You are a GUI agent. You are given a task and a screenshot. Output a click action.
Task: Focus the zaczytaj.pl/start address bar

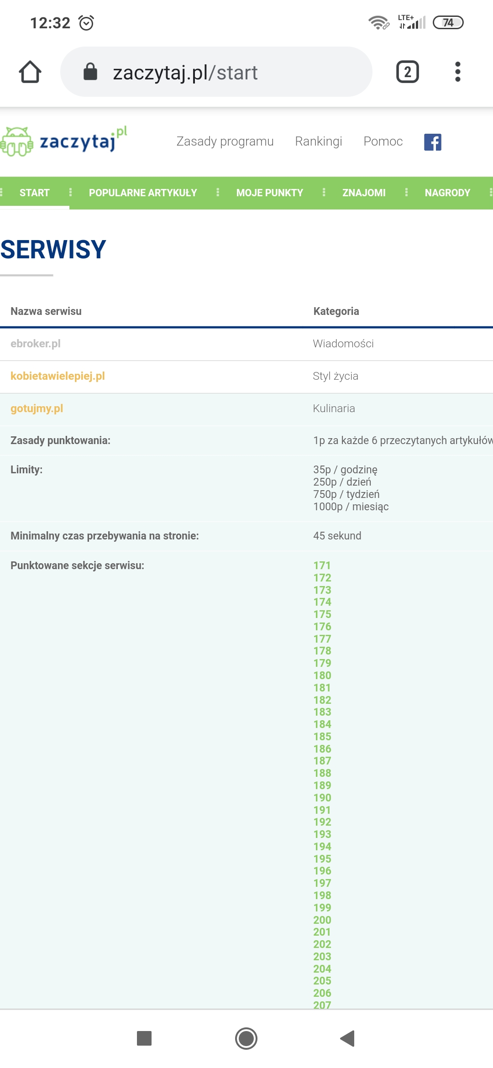(x=216, y=72)
